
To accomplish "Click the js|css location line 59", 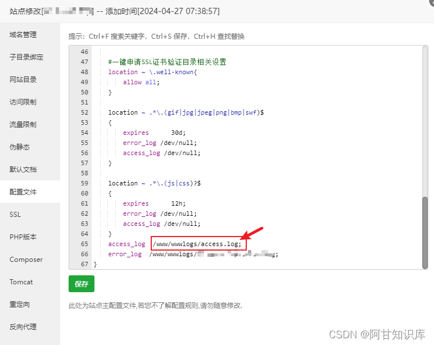I will click(x=155, y=183).
